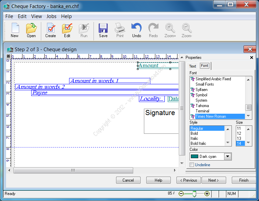Image resolution: width=259 pixels, height=201 pixels.
Task: Click the Cheque design dialog title icon
Action: pos(10,49)
